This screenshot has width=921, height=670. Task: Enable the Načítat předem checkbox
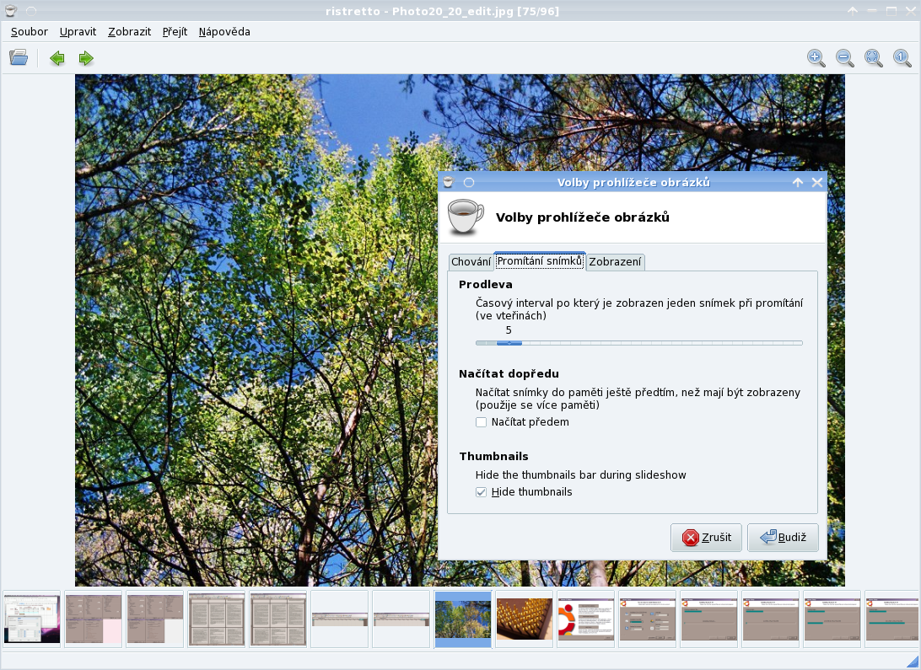(481, 422)
